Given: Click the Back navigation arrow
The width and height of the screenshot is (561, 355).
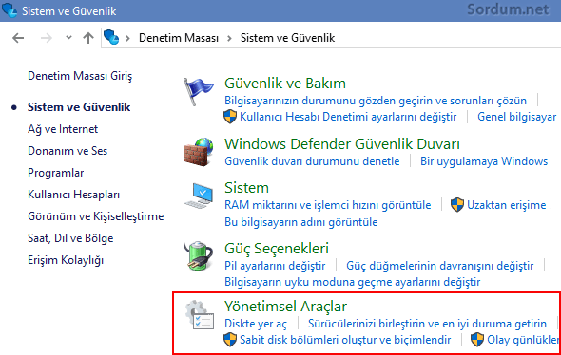Looking at the screenshot, I should 18,38.
